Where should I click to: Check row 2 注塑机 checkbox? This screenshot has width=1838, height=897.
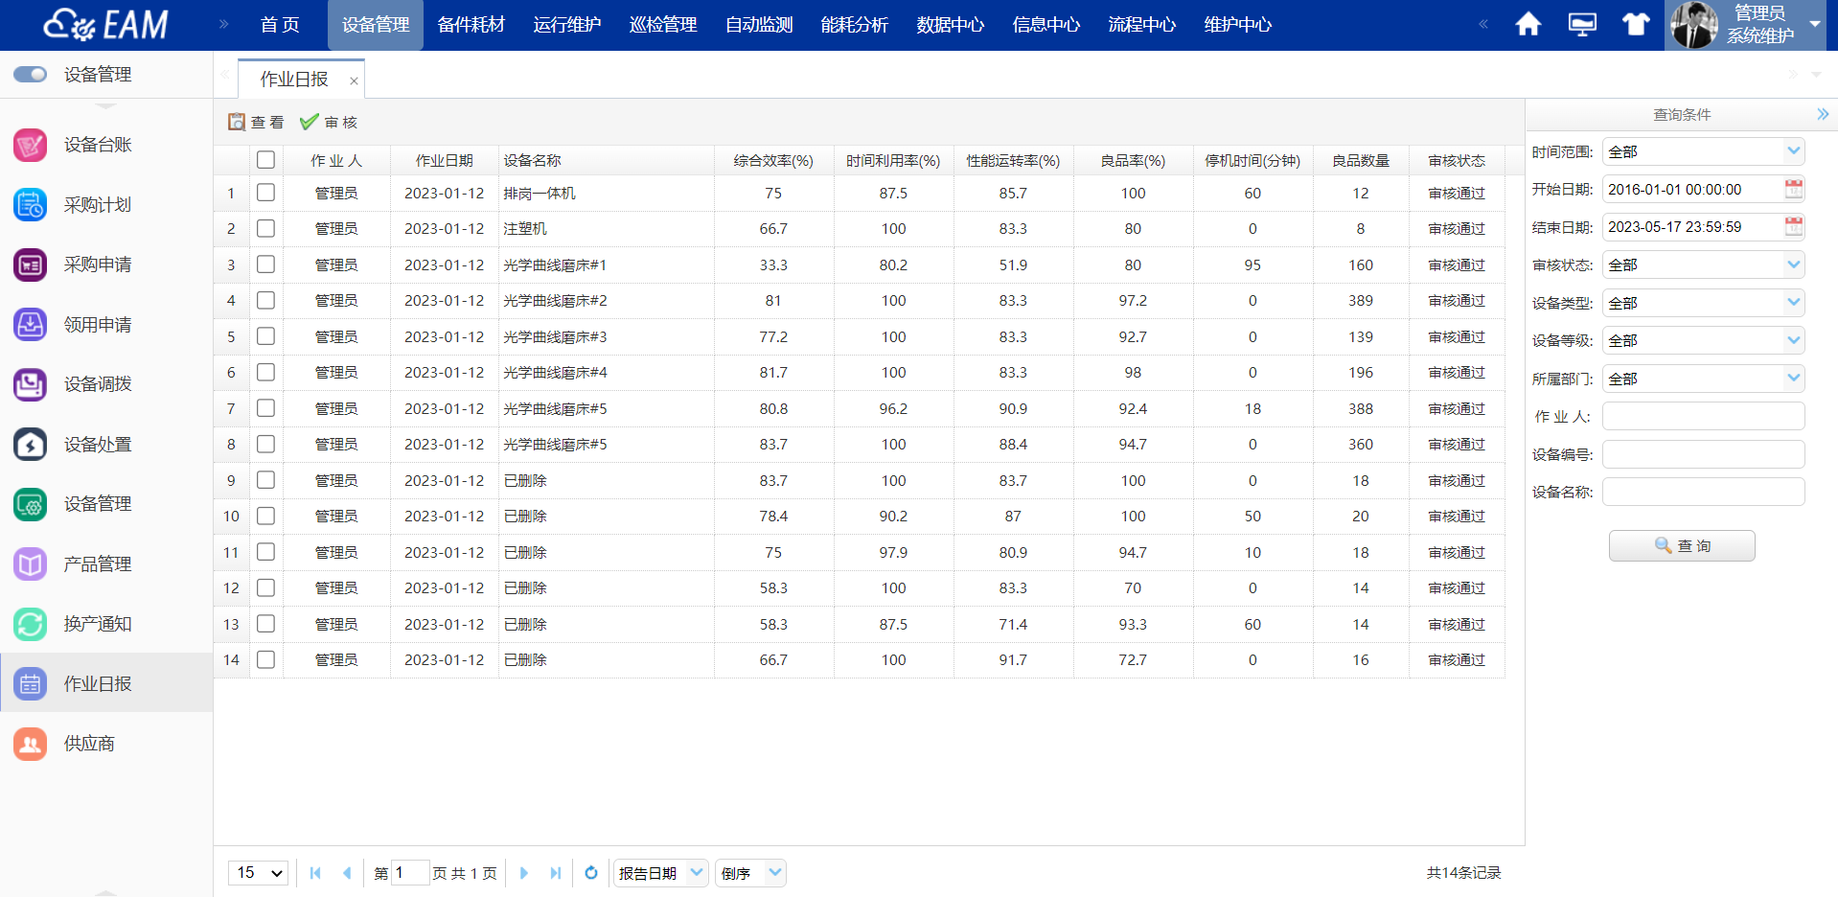[266, 228]
